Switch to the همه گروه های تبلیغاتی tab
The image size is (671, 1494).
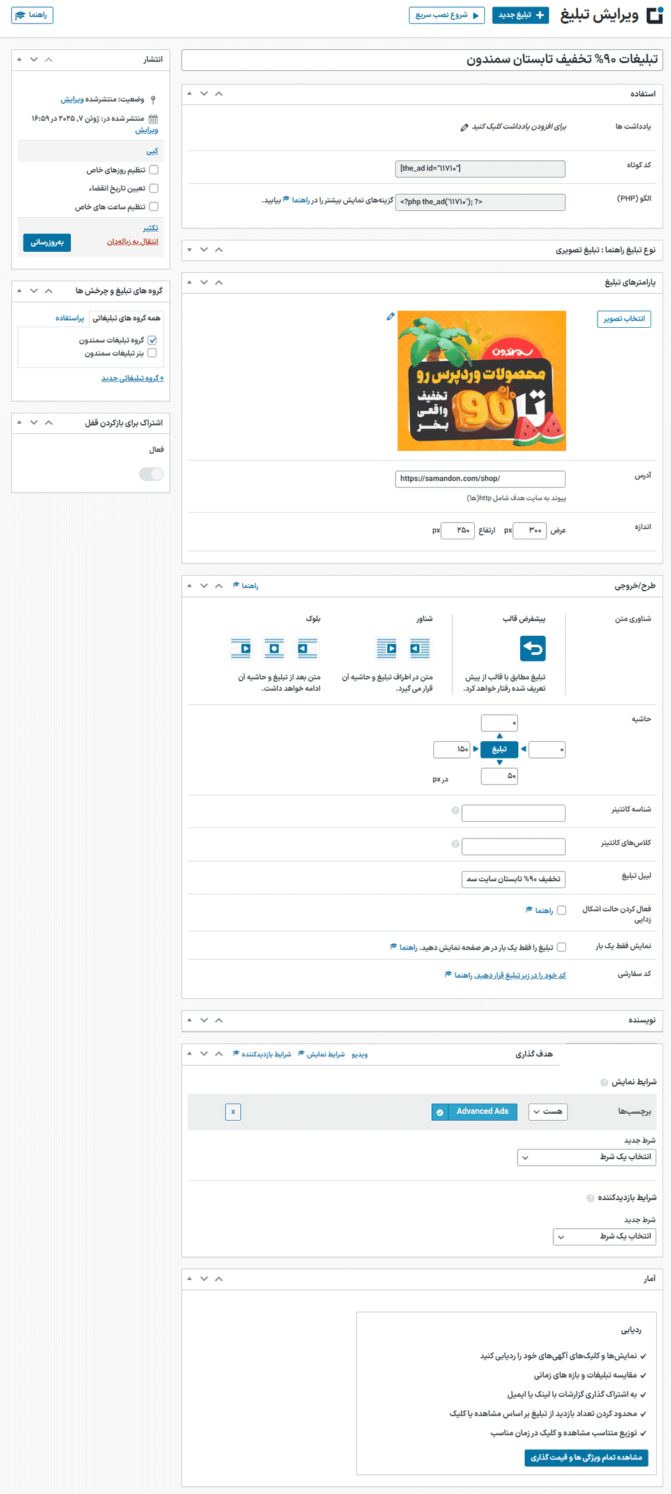(x=126, y=318)
